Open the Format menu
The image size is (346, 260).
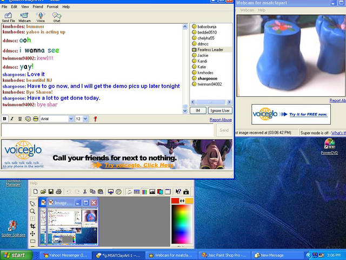click(x=52, y=6)
